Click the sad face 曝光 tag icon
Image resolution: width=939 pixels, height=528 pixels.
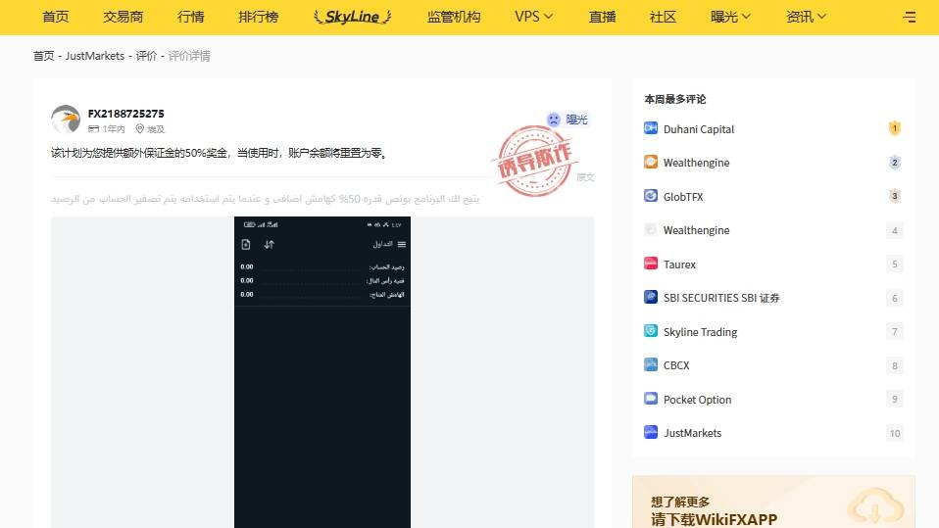tap(554, 120)
